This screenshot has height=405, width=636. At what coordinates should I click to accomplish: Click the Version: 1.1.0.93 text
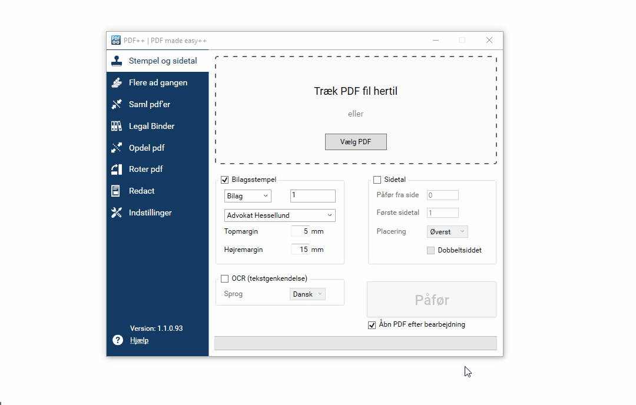pos(156,328)
